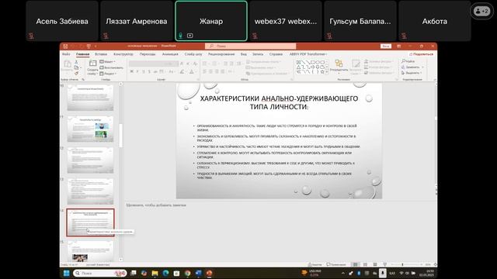The image size is (497, 279).
Task: Open the Выделить select dropdown
Action: 412,73
